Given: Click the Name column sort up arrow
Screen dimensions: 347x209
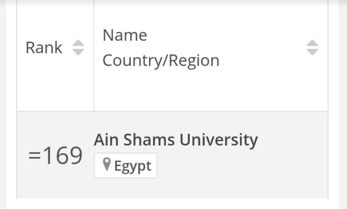Looking at the screenshot, I should 313,43.
